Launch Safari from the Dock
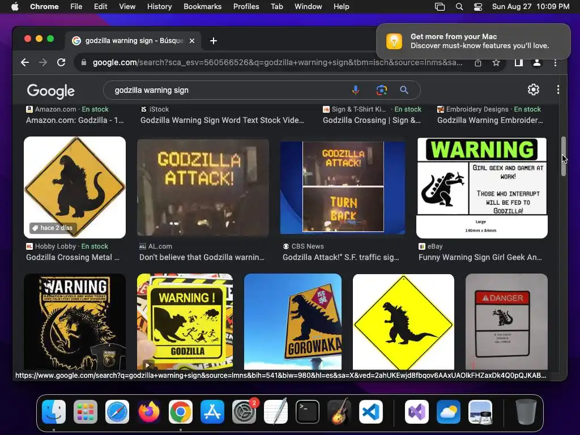580x435 pixels. (x=117, y=411)
